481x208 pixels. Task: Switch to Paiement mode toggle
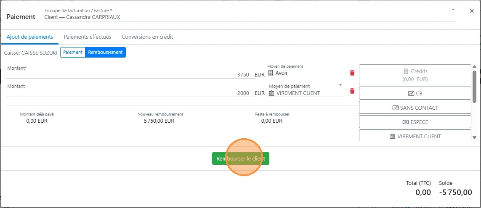point(73,52)
